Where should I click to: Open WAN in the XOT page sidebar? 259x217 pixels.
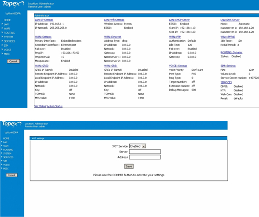tap(6, 146)
